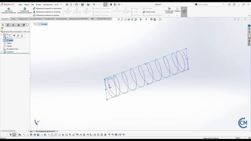
Task: Open the PropertyManager tab icon
Action: coord(8,25)
